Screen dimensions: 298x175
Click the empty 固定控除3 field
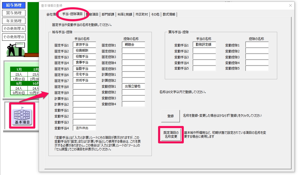[133, 57]
